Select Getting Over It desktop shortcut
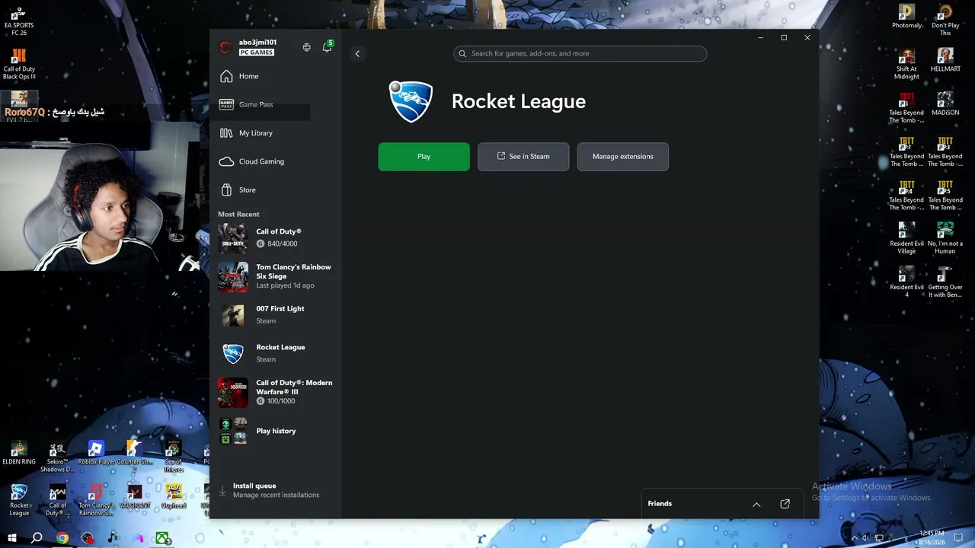This screenshot has height=548, width=975. coord(945,282)
